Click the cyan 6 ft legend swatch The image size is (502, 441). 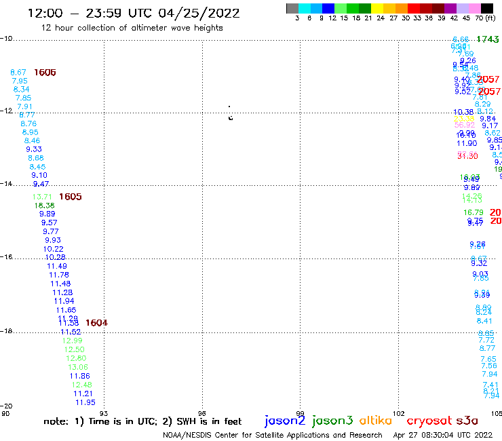(x=305, y=8)
